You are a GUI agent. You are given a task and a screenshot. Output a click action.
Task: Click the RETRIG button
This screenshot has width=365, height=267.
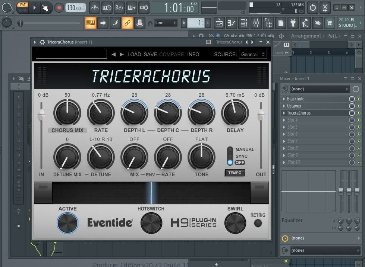point(258,223)
